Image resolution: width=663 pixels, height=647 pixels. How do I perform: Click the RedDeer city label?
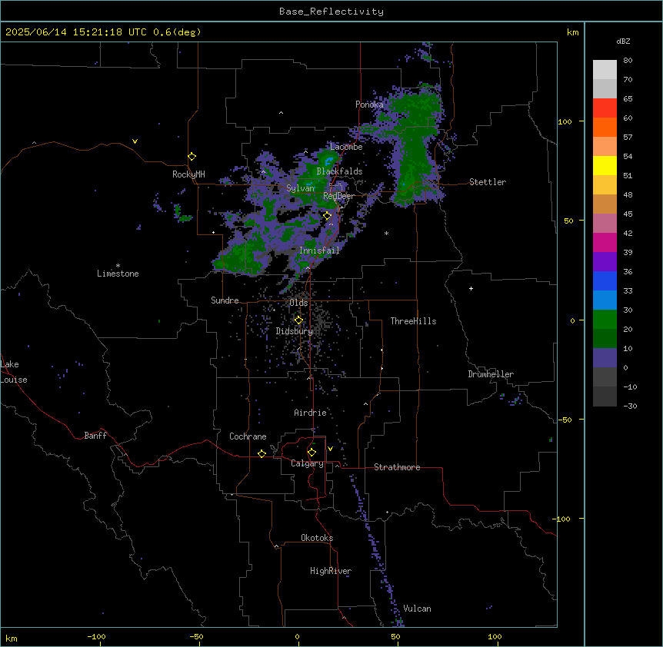pos(339,196)
